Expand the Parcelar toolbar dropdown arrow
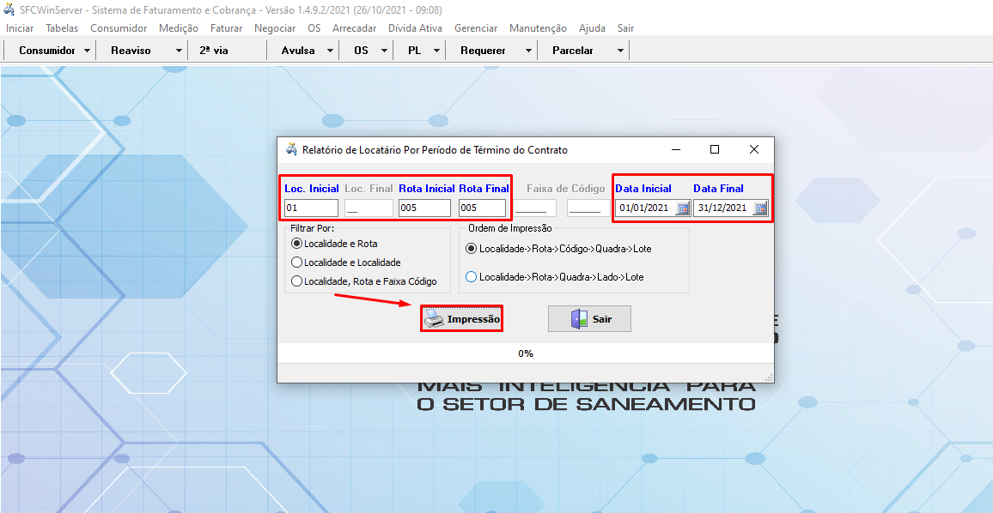This screenshot has height=513, width=993. click(620, 51)
